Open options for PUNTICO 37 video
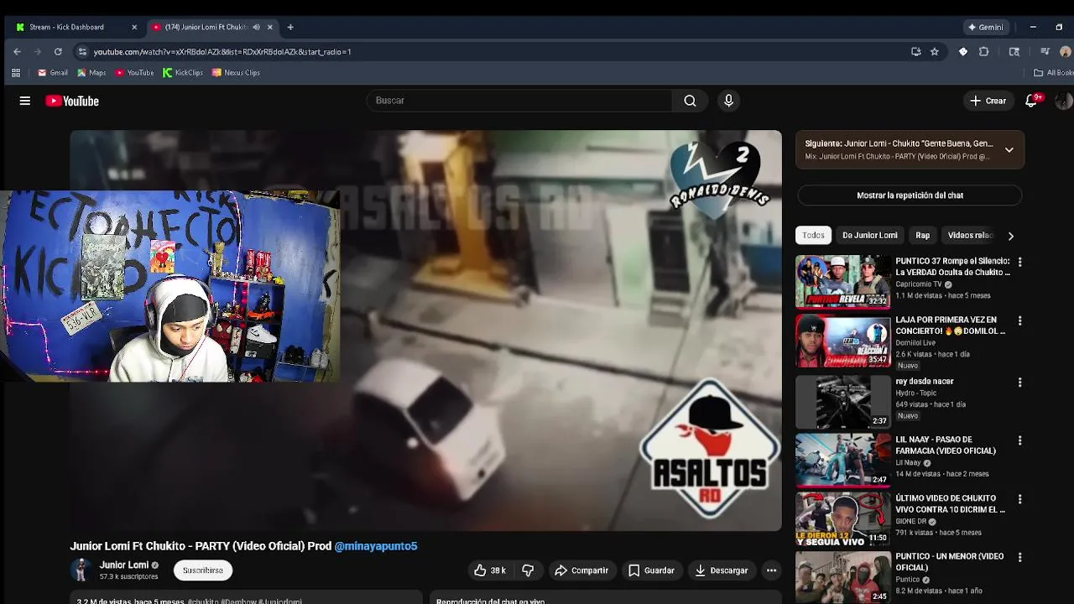Screen dimensions: 1074x604 tap(1019, 262)
